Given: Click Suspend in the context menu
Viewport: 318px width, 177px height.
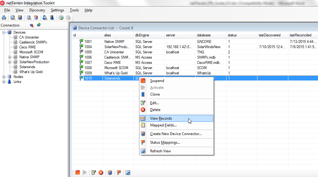Looking at the screenshot, I should tap(157, 81).
